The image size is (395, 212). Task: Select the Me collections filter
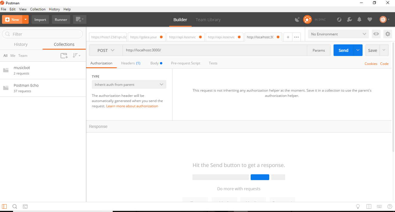13,55
